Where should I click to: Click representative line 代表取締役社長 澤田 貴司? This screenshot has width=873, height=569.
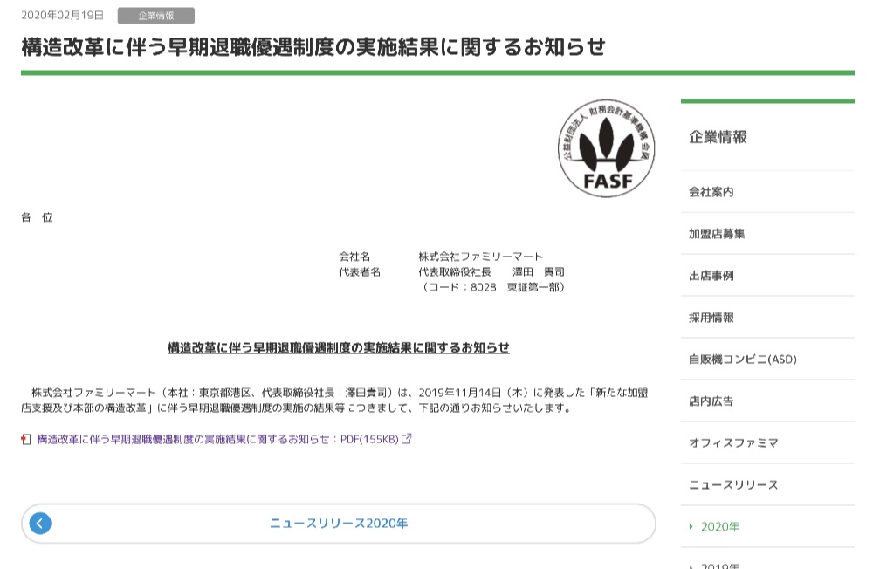tap(491, 271)
